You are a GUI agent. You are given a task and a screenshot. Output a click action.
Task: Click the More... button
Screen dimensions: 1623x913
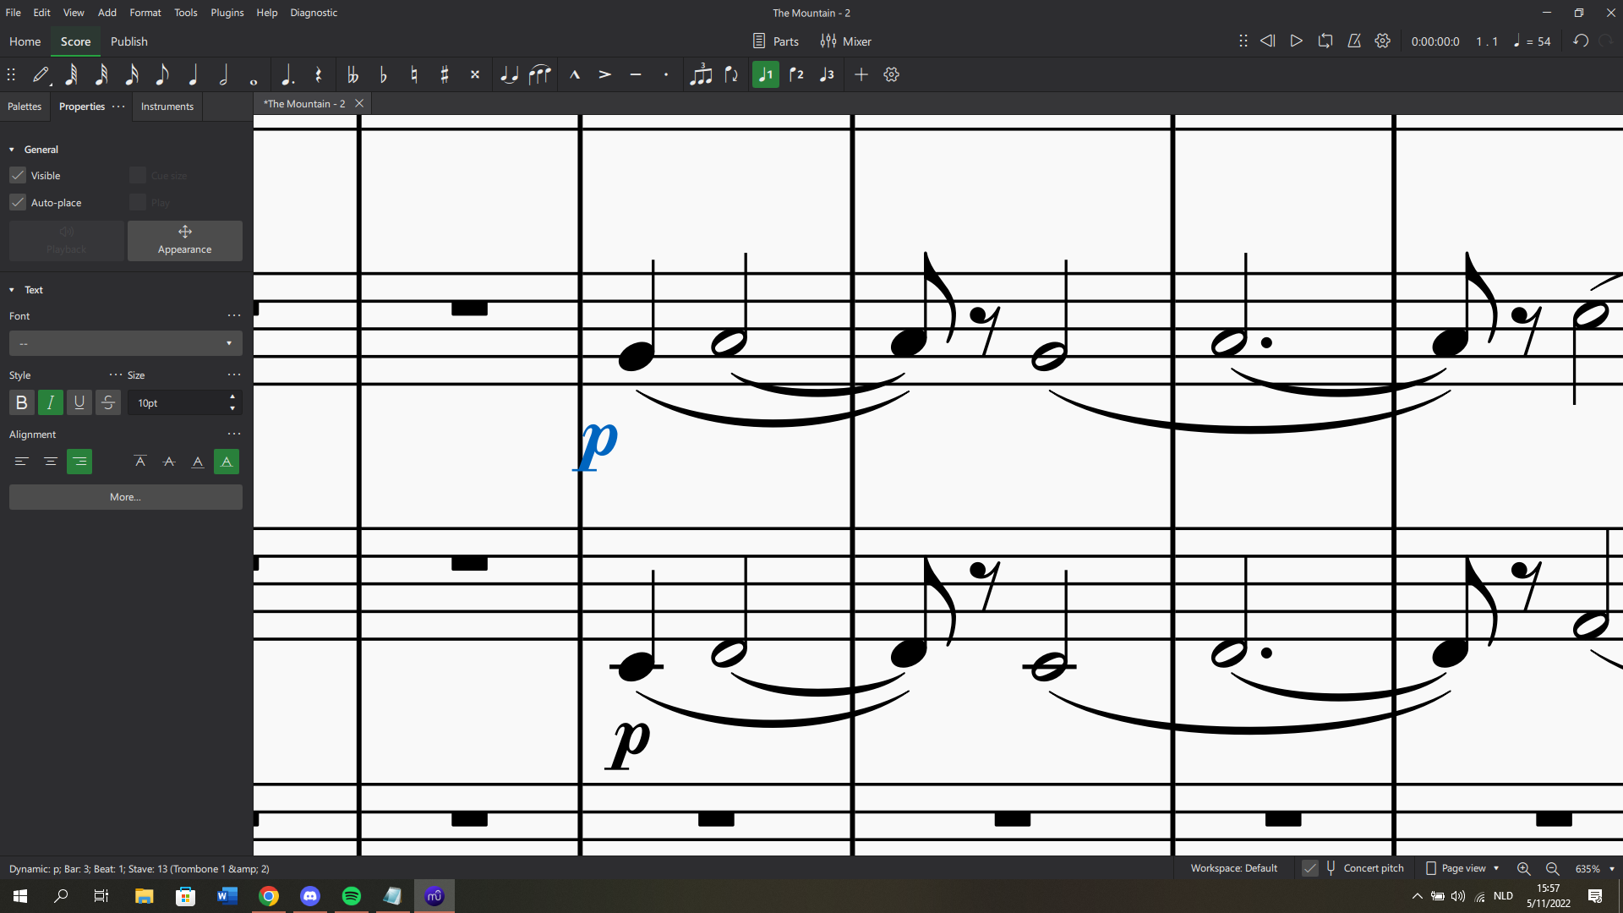(x=125, y=497)
